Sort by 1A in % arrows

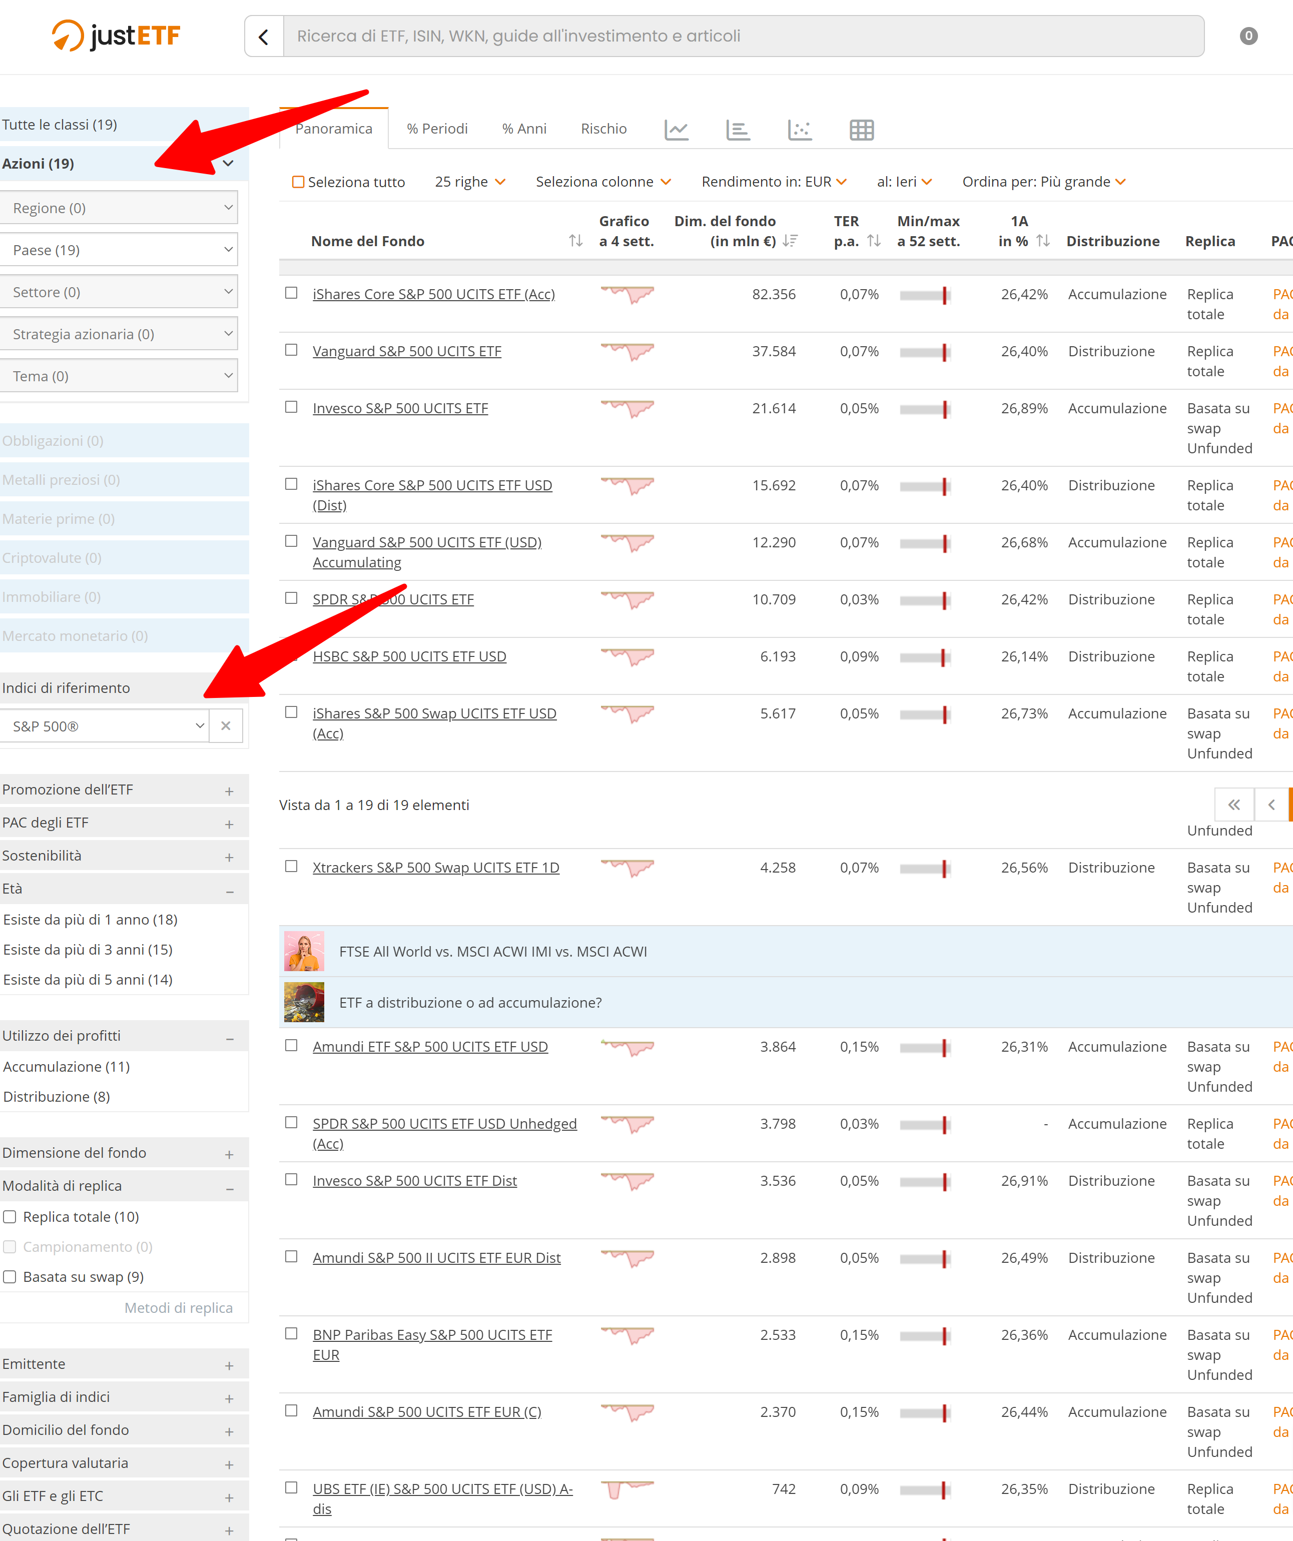pos(1043,241)
